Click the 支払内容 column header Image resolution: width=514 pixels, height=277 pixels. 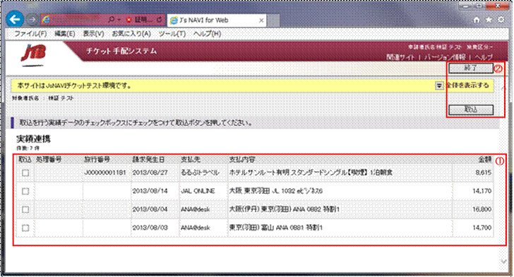tap(242, 159)
